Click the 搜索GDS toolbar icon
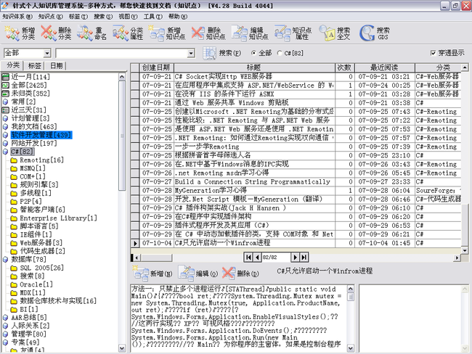472x354 pixels. [375, 33]
